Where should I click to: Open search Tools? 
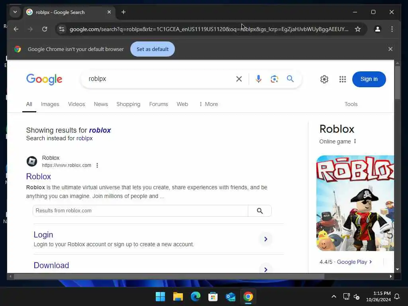[351, 104]
